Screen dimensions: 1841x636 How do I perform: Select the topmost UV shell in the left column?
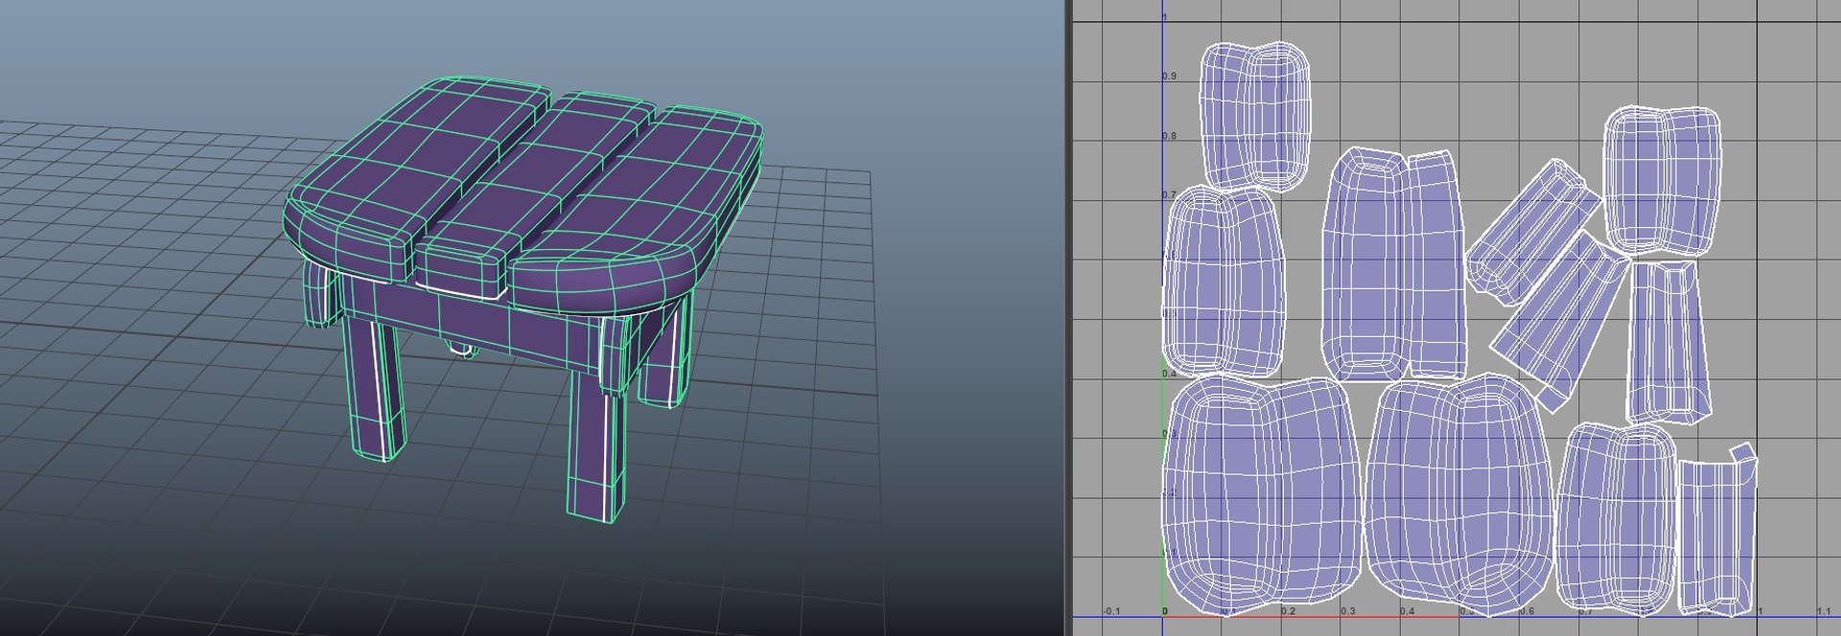point(1255,117)
